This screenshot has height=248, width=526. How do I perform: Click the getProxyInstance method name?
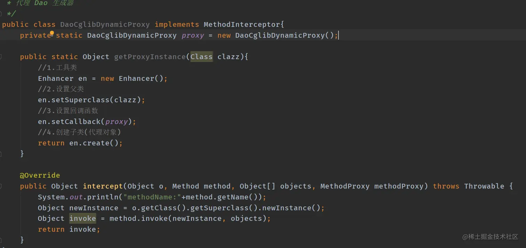[150, 57]
